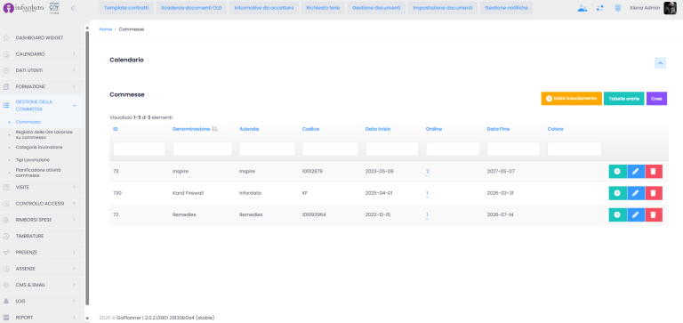
Task: Open REPORT sidebar menu
Action: click(43, 318)
